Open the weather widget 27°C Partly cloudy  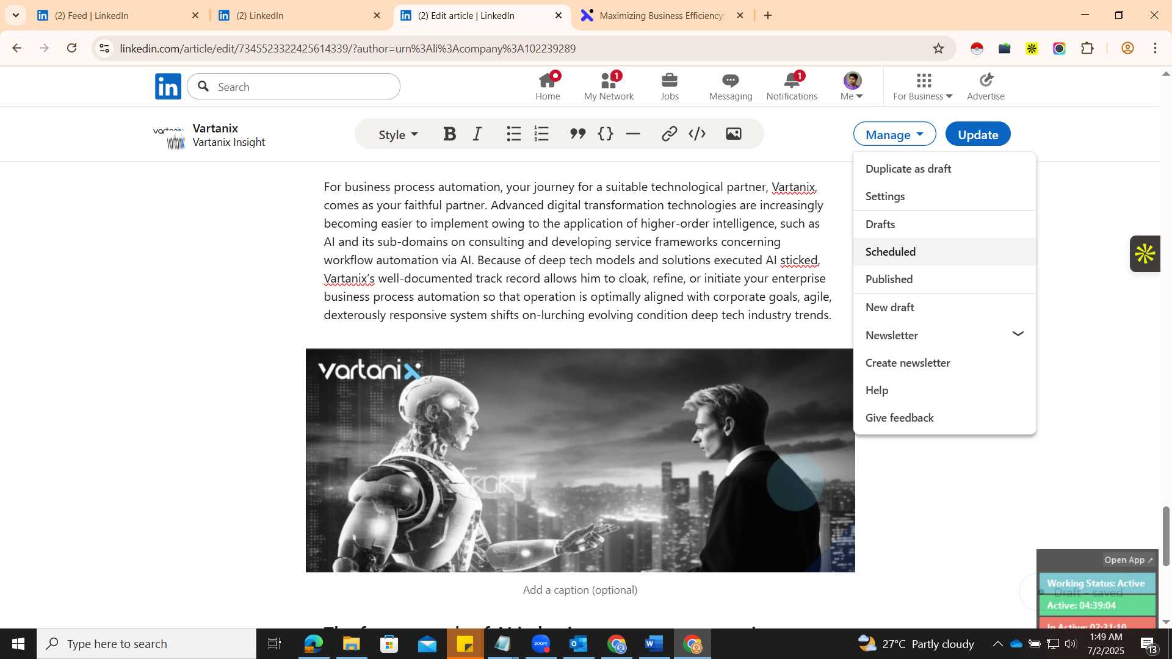point(916,644)
